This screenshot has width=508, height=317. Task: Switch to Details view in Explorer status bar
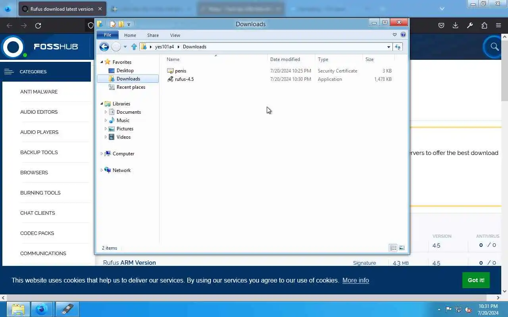tap(393, 248)
